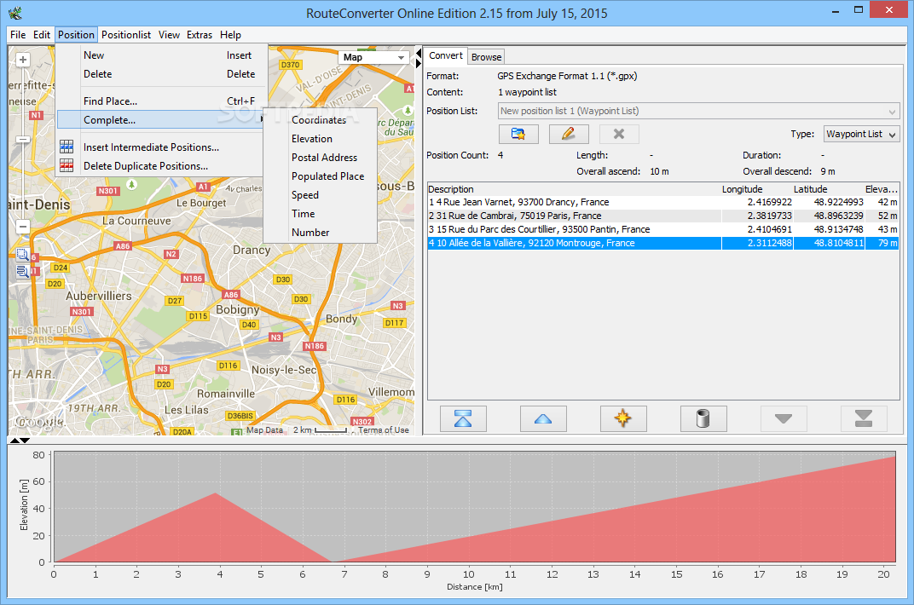This screenshot has width=914, height=605.
Task: Choose Number from Complete submenu
Action: [x=320, y=232]
